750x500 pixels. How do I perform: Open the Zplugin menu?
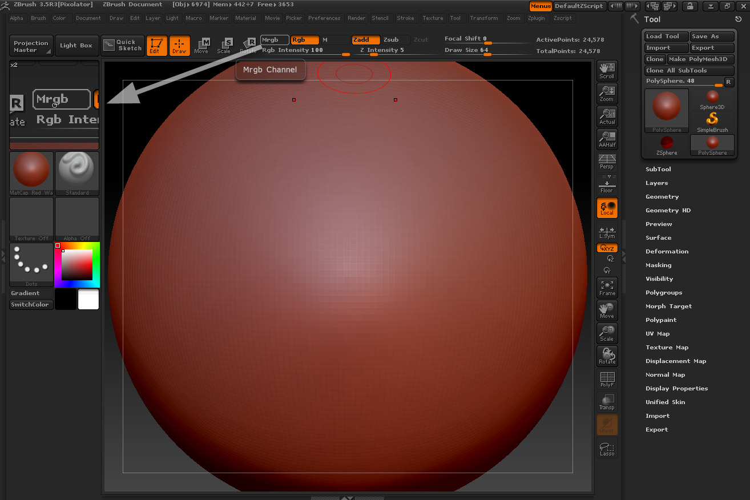[x=536, y=18]
